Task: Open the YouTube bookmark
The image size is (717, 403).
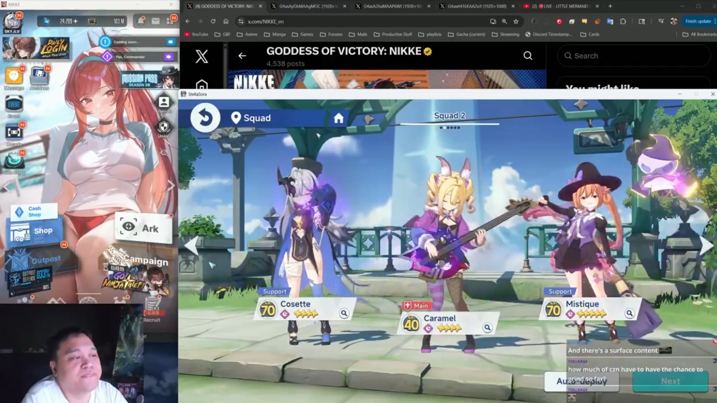Action: click(x=196, y=34)
